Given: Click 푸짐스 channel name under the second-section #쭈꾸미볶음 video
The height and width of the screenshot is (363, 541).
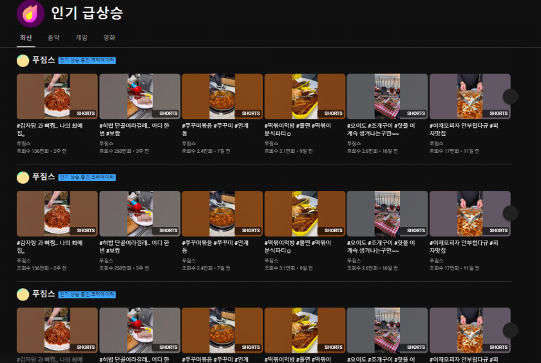Looking at the screenshot, I should pyautogui.click(x=188, y=260).
